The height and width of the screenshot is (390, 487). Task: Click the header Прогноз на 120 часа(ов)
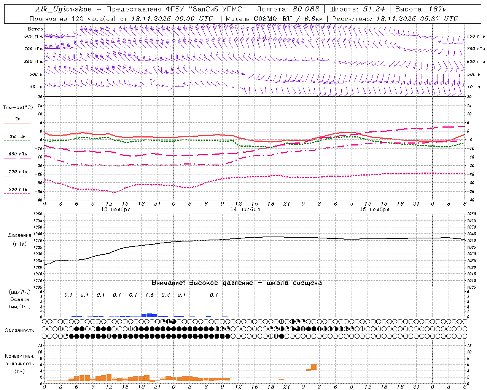[x=73, y=19]
